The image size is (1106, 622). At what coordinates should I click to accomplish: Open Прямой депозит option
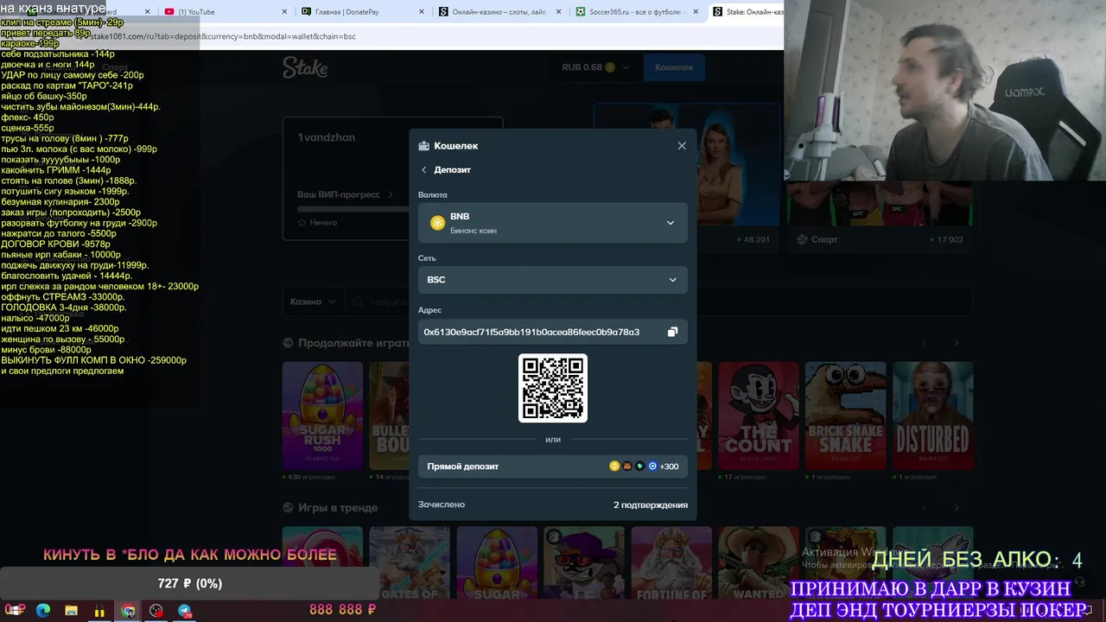pos(553,466)
